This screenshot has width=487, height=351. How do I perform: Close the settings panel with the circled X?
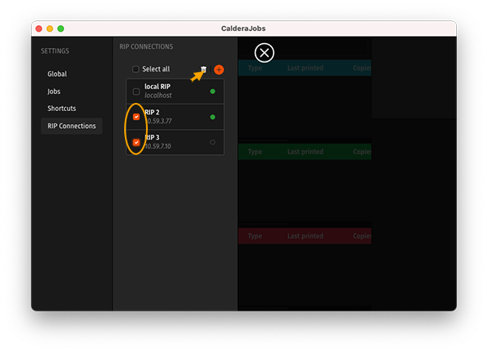pos(264,54)
